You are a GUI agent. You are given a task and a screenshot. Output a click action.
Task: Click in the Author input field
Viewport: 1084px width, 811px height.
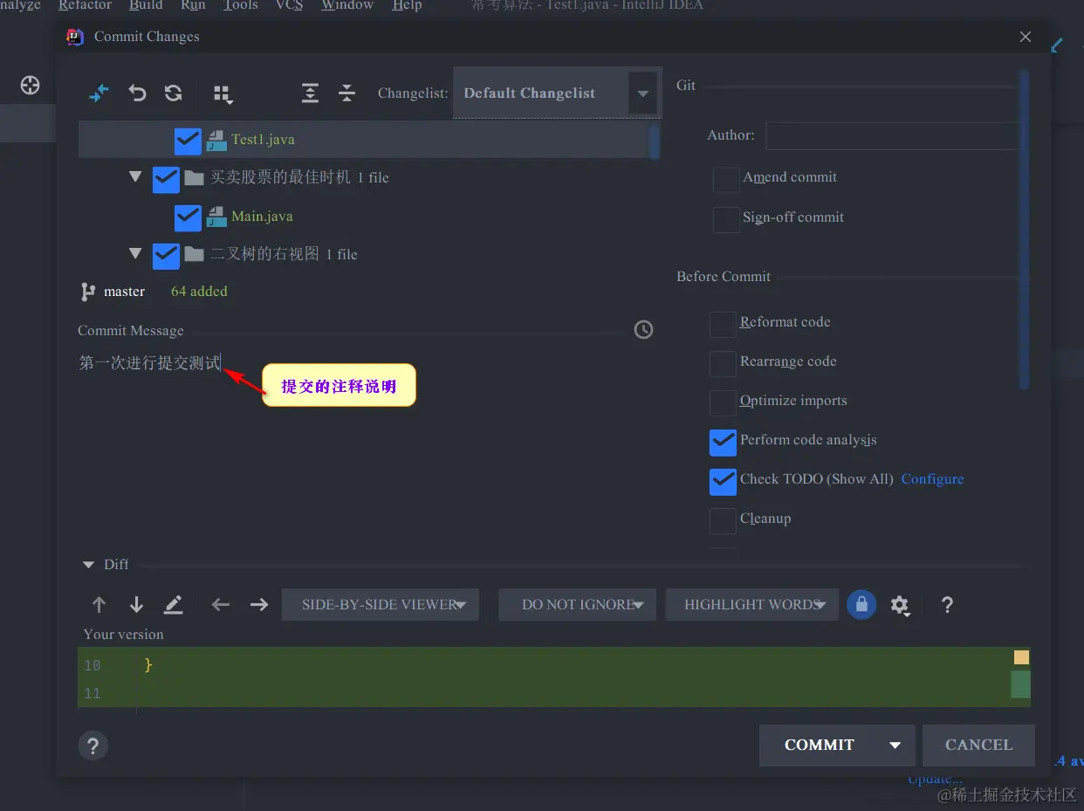click(x=893, y=136)
